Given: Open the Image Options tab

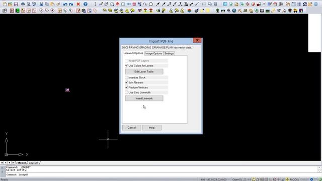Looking at the screenshot, I should [x=153, y=53].
